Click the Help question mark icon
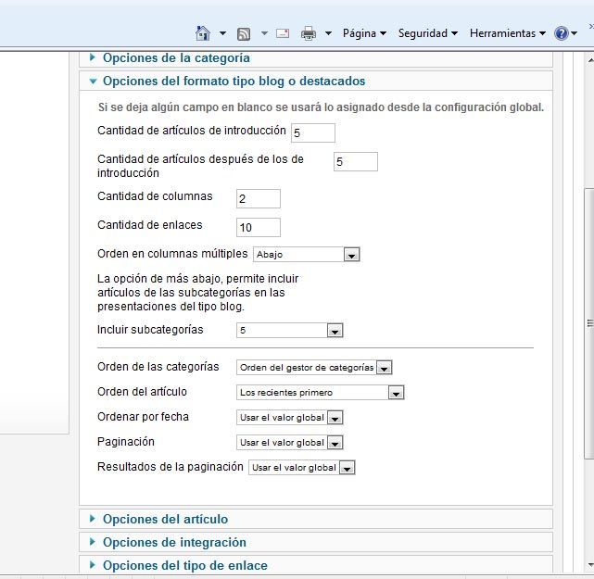594x579 pixels. point(561,33)
